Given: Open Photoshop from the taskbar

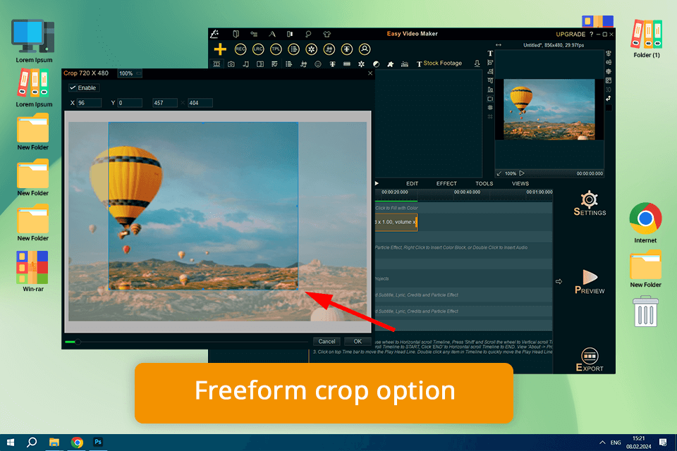Looking at the screenshot, I should [98, 442].
